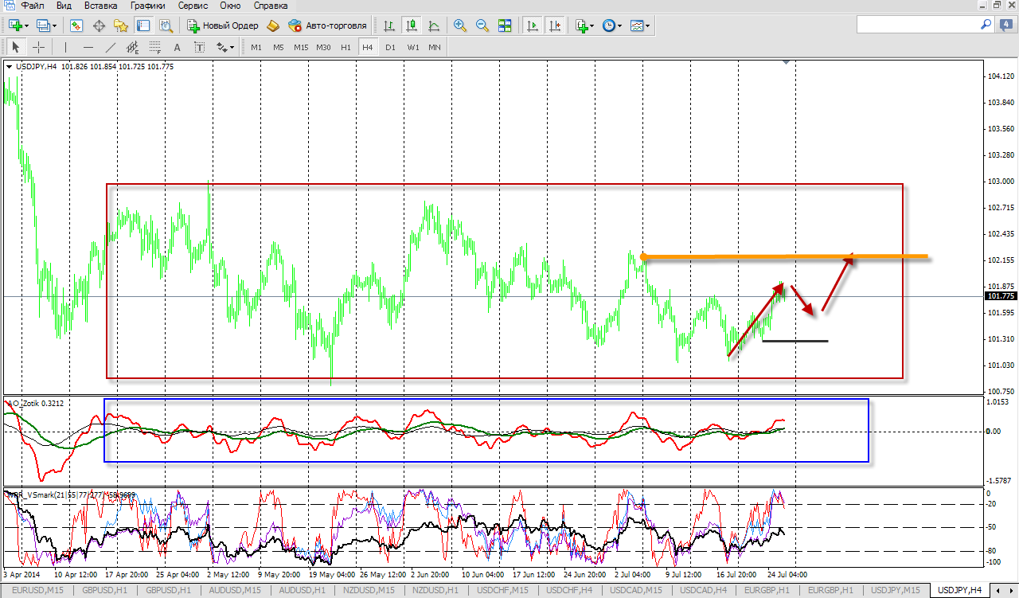The width and height of the screenshot is (1019, 598).
Task: Switch chart to line chart style
Action: click(x=434, y=25)
